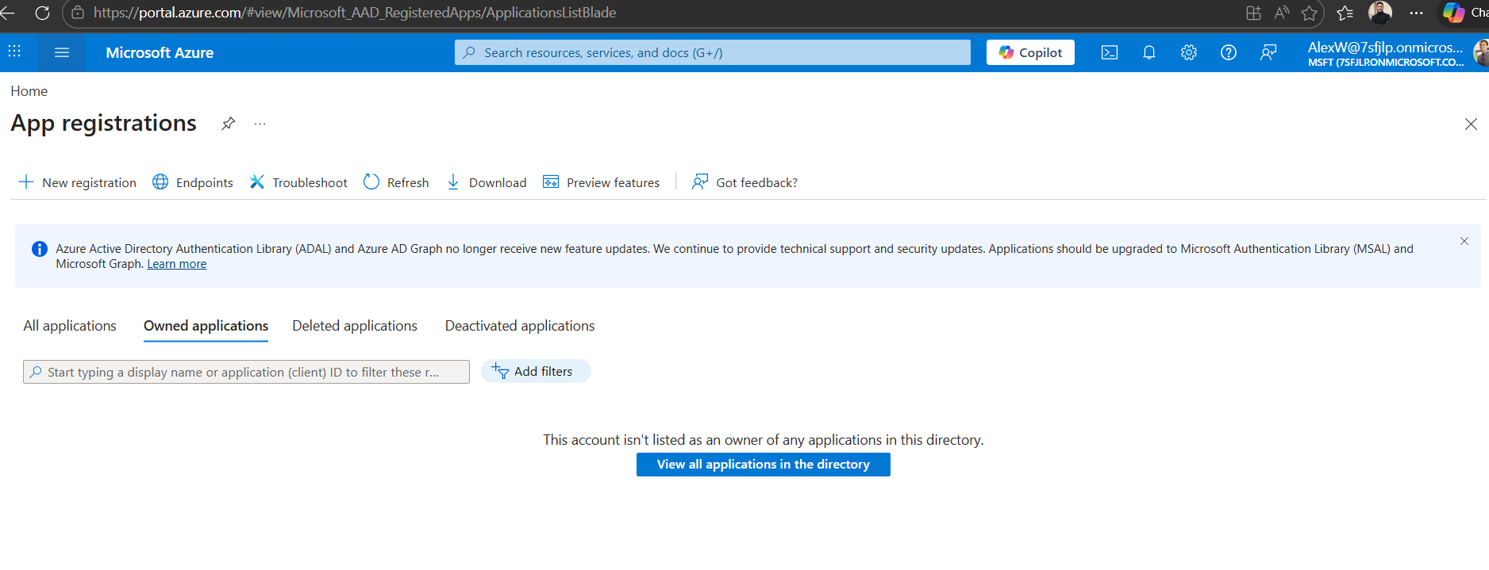Open the more options ellipsis beside title
The image size is (1489, 570).
click(x=260, y=124)
